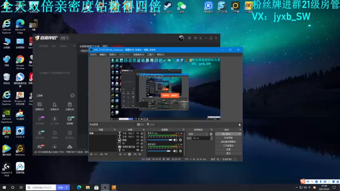Pop out the 转场特效 dock panel
This screenshot has width=340, height=191.
(212, 130)
